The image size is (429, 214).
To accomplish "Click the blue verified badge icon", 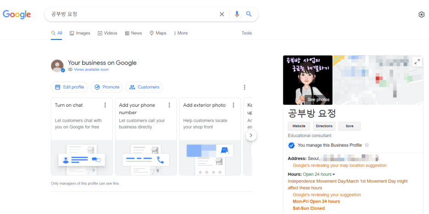I will coord(291,145).
